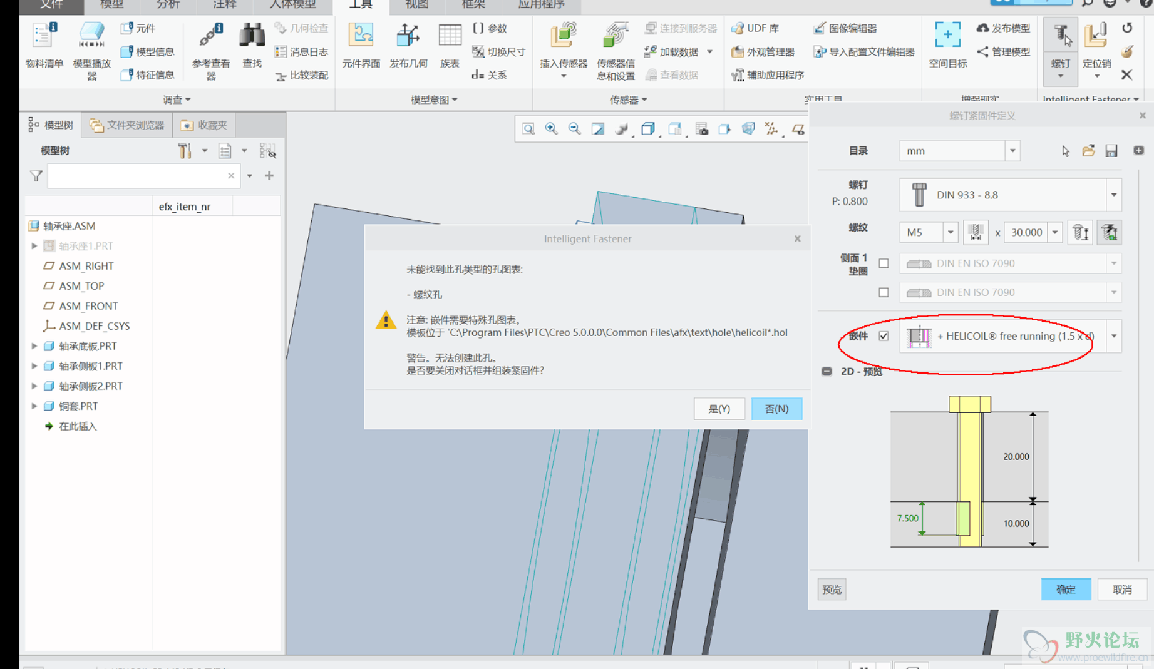Expand the 轴承侧板1.PRT tree node
1154x669 pixels.
coord(34,366)
